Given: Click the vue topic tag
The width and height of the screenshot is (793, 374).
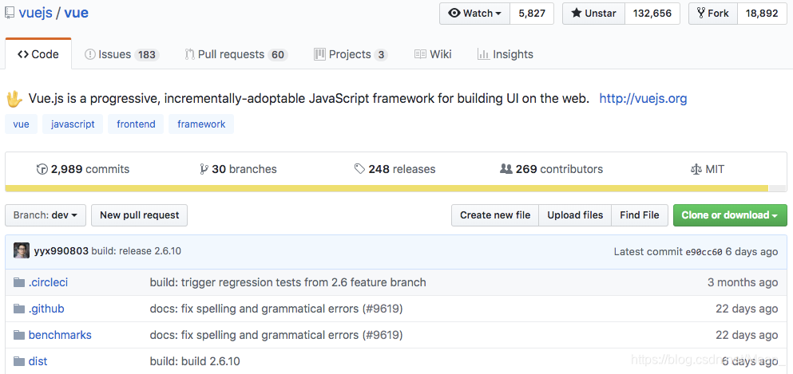Looking at the screenshot, I should [22, 124].
